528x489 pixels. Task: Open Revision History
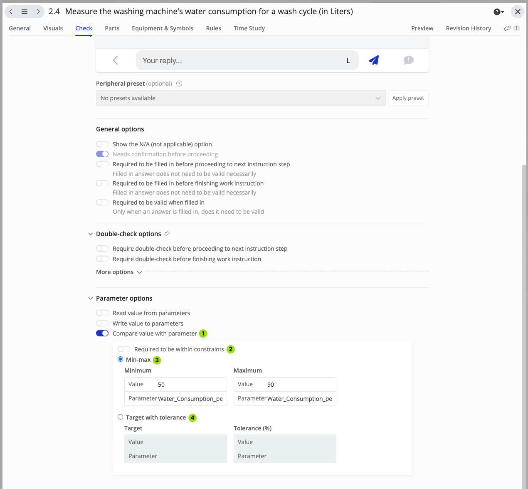(x=468, y=28)
